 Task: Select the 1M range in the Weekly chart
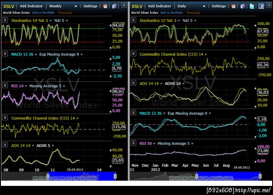pos(69,178)
